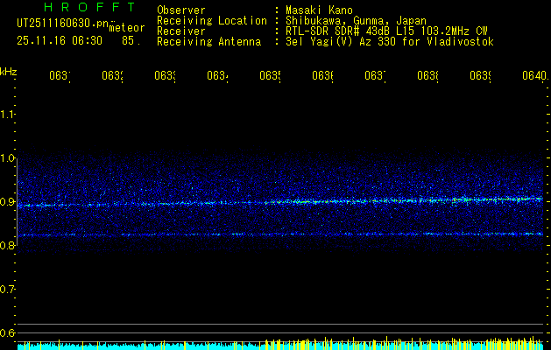Click the 1.0 kHz axis label
Screen dimensions: 551x350
7,158
